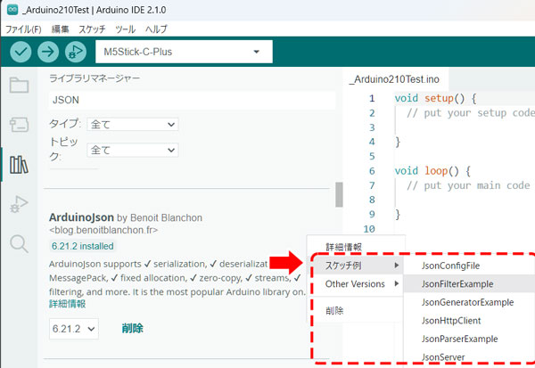This screenshot has height=368, width=535.
Task: Open the JsonGeneratorExample sketch
Action: tap(467, 302)
